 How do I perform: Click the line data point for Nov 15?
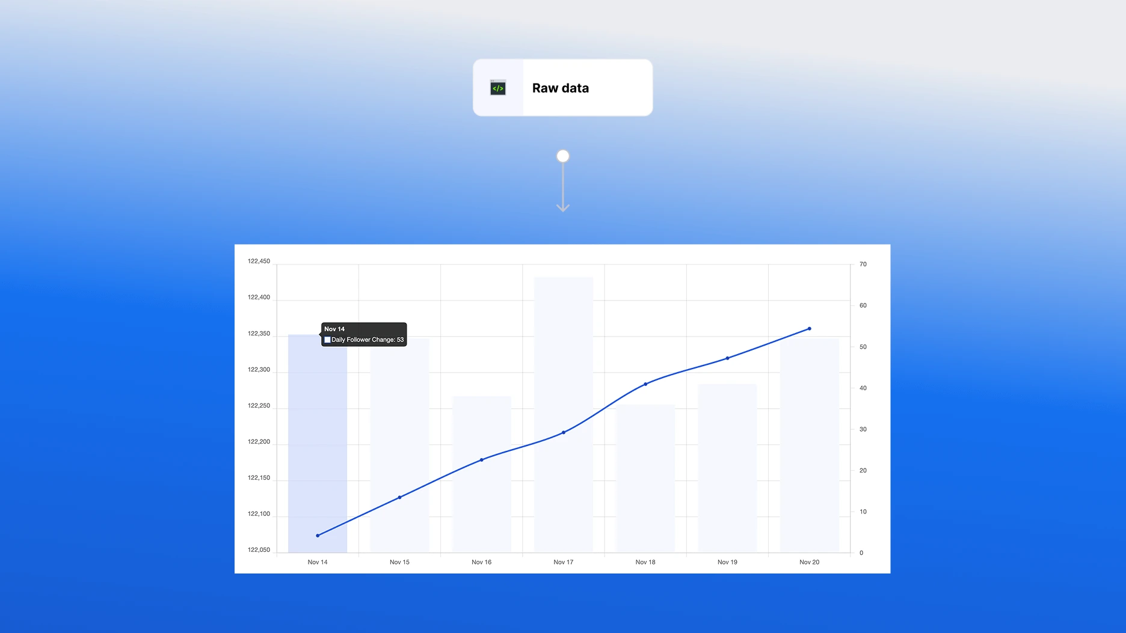click(x=399, y=497)
